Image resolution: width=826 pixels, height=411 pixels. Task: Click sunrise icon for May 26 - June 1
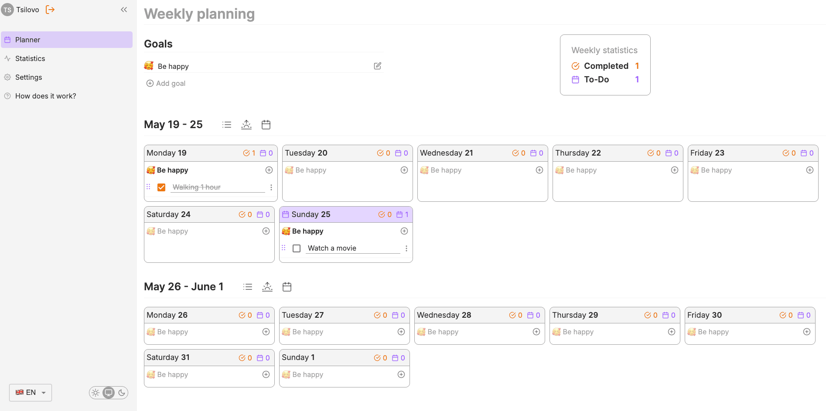click(x=267, y=287)
